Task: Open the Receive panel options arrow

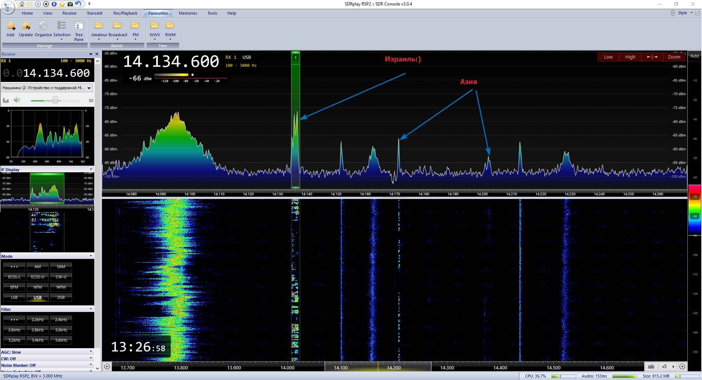Action: 91,54
